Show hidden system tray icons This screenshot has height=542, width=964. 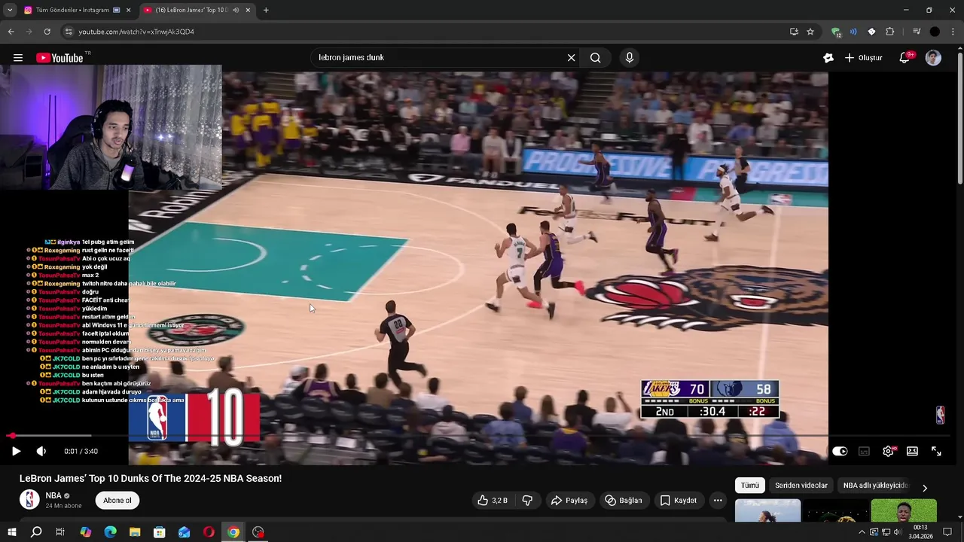[x=862, y=532]
